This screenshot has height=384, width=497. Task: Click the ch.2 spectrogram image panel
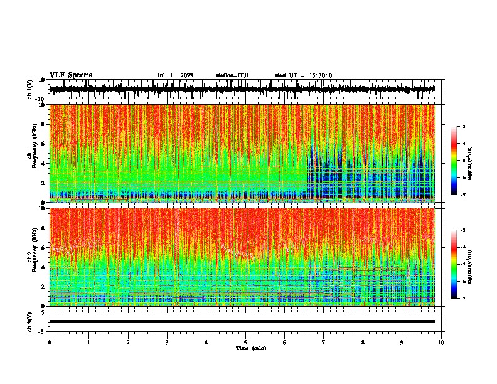point(242,257)
